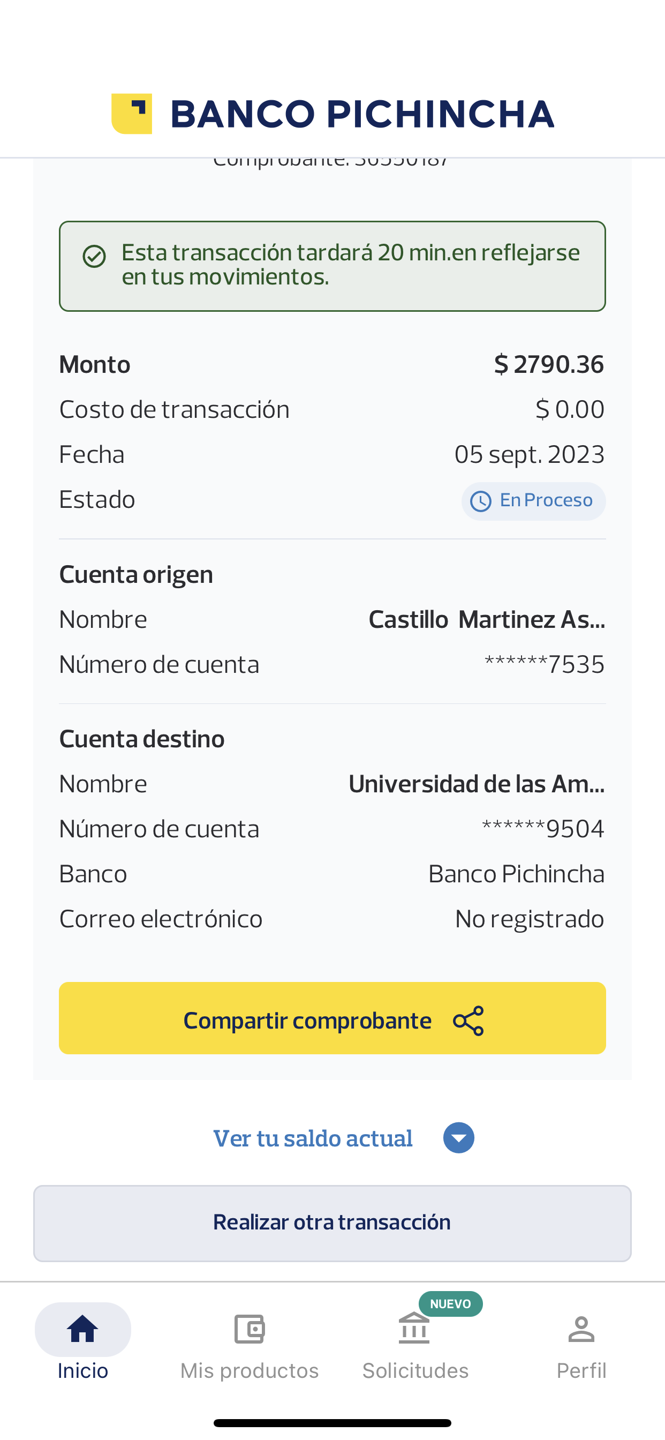Viewport: 665px width, 1440px height.
Task: Tap the BANCO PICHINCHA header title text
Action: [362, 114]
